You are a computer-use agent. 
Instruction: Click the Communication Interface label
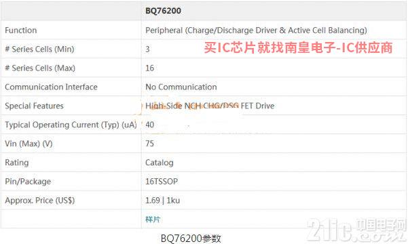coord(51,87)
